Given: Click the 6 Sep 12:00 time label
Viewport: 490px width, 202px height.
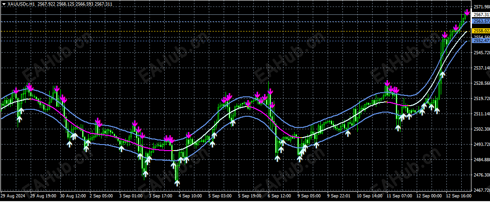Looking at the screenshot, I should (279, 196).
